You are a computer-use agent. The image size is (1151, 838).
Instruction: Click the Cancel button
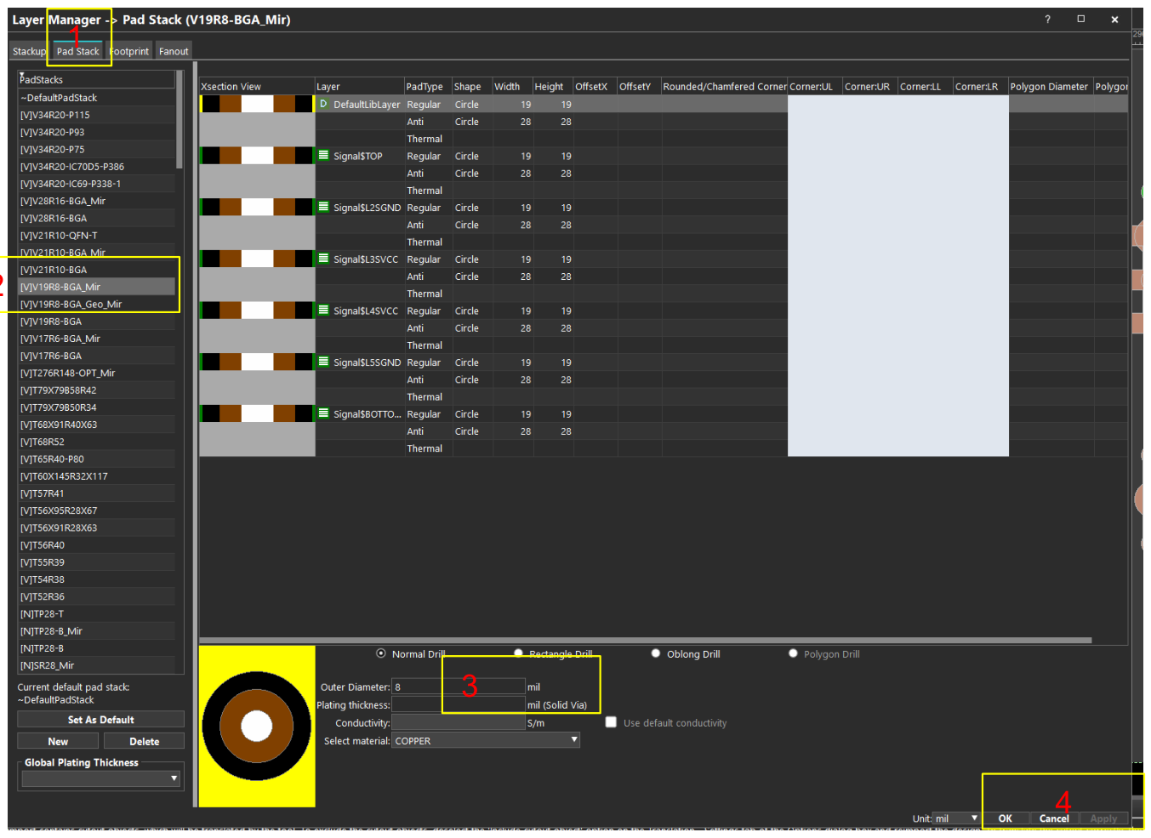[x=1054, y=818]
